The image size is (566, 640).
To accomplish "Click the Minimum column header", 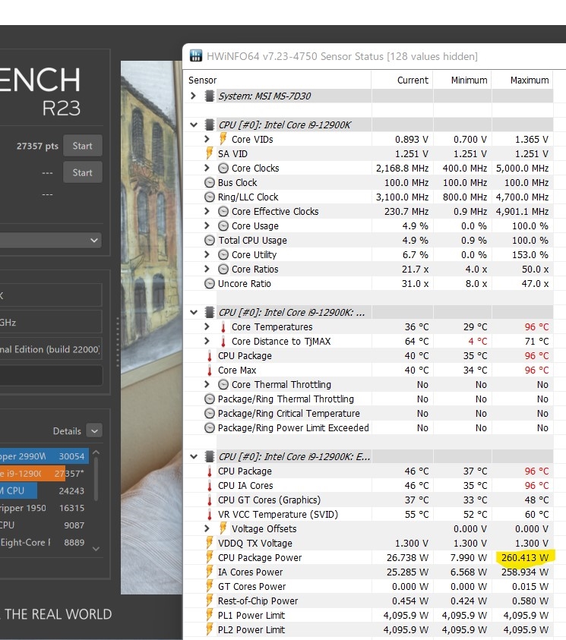I will pyautogui.click(x=470, y=80).
